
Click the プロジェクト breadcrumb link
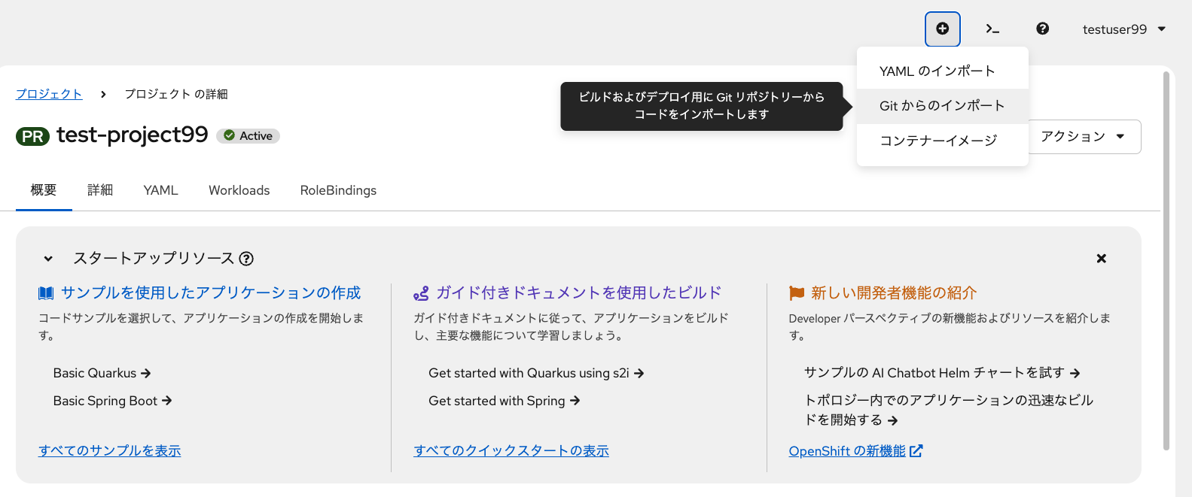[49, 94]
